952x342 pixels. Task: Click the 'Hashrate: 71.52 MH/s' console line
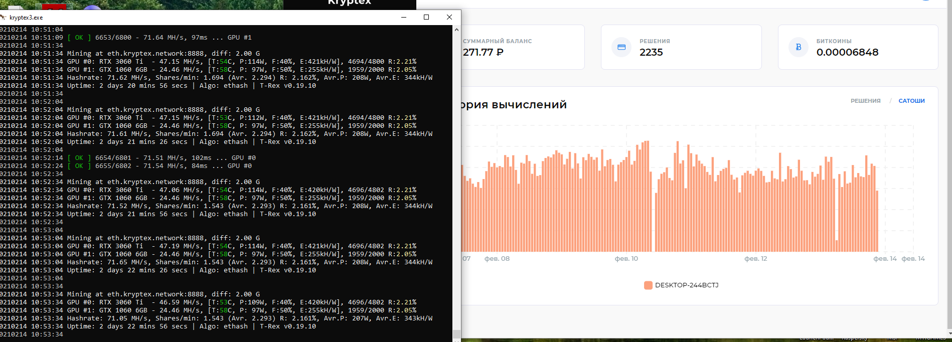[216, 206]
